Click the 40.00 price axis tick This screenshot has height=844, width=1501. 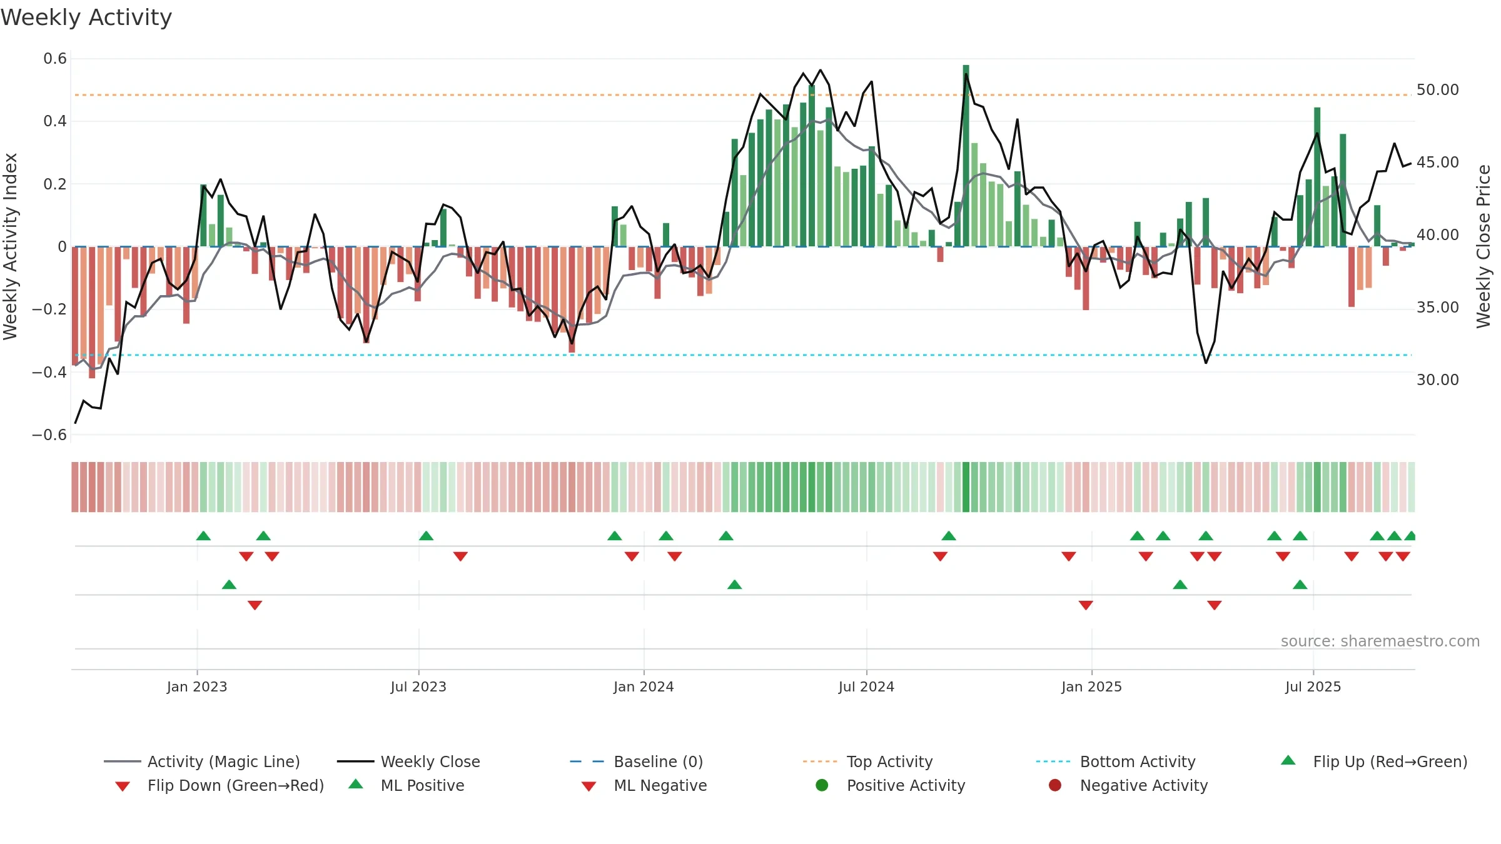(x=1438, y=235)
